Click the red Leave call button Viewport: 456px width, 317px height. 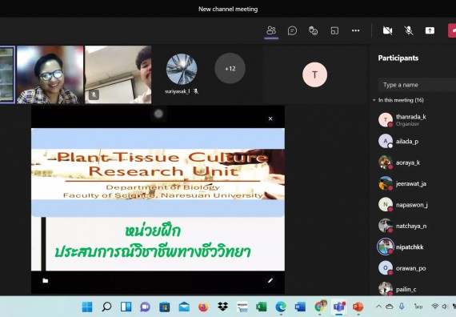tap(452, 30)
